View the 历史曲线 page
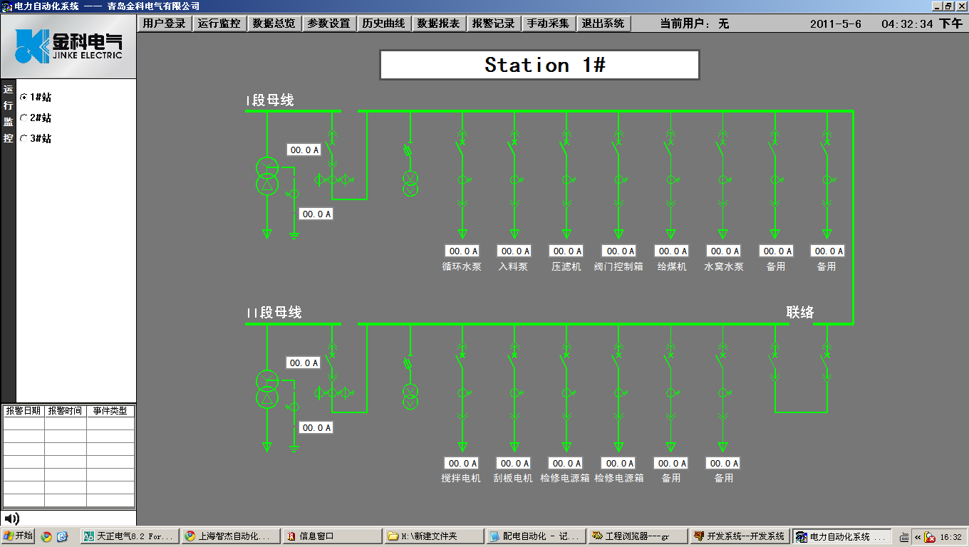Image resolution: width=969 pixels, height=547 pixels. coord(383,24)
